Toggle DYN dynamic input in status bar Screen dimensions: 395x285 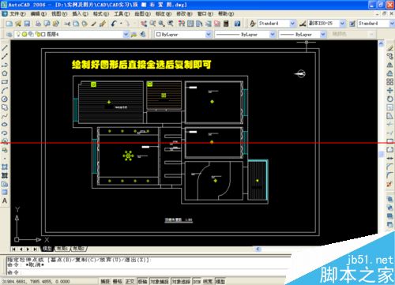point(197,281)
